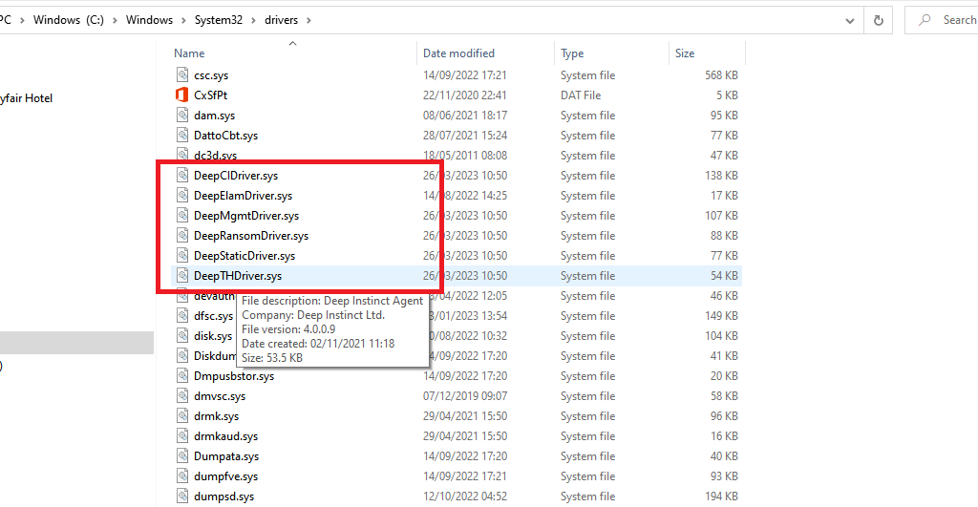Viewport: 978px width, 507px height.
Task: Select the dam.sys file name
Action: click(214, 116)
